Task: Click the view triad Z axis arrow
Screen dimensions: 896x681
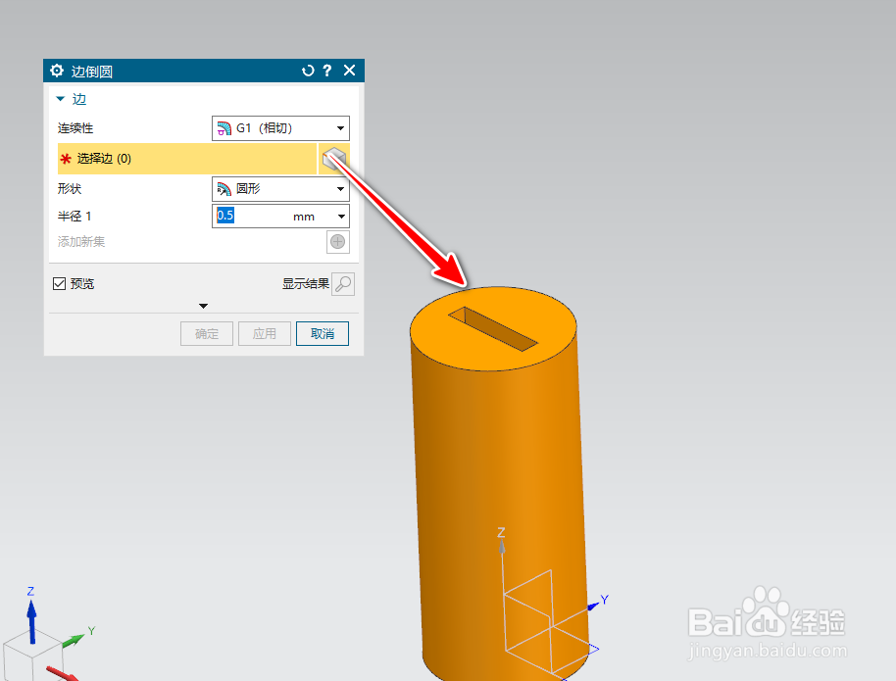Action: tap(31, 620)
